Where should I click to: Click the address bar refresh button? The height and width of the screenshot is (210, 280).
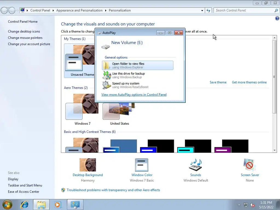point(208,10)
